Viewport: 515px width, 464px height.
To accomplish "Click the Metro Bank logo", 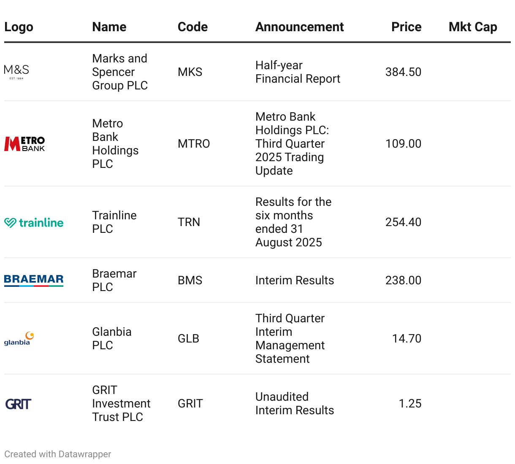I will (x=24, y=144).
